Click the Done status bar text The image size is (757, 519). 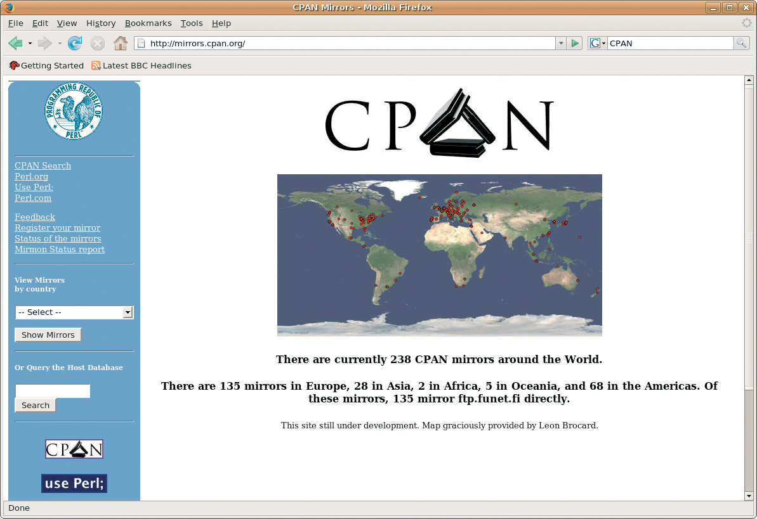pos(19,508)
